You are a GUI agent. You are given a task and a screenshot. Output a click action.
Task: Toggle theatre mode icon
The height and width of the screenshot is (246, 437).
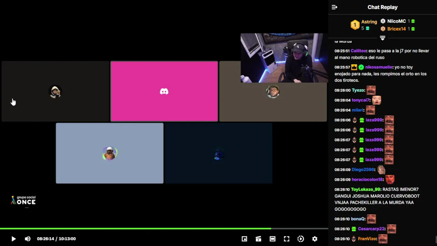(272, 239)
